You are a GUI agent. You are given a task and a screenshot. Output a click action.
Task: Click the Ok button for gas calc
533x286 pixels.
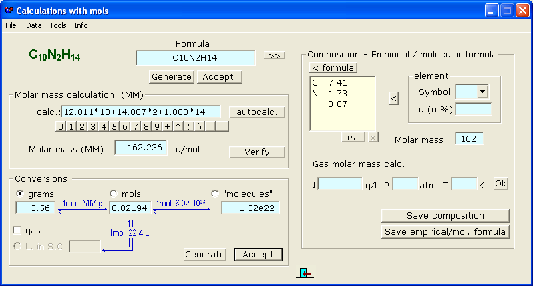[500, 184]
